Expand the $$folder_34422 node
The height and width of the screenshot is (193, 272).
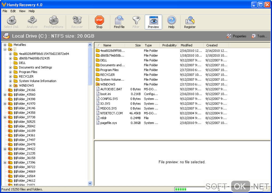[x=5, y=149]
